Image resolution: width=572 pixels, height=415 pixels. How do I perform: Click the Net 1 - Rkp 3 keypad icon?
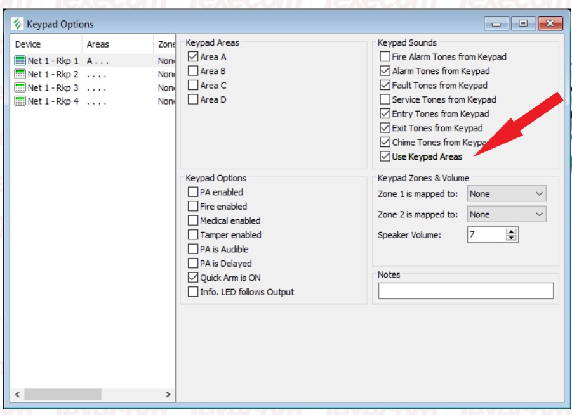(x=20, y=87)
